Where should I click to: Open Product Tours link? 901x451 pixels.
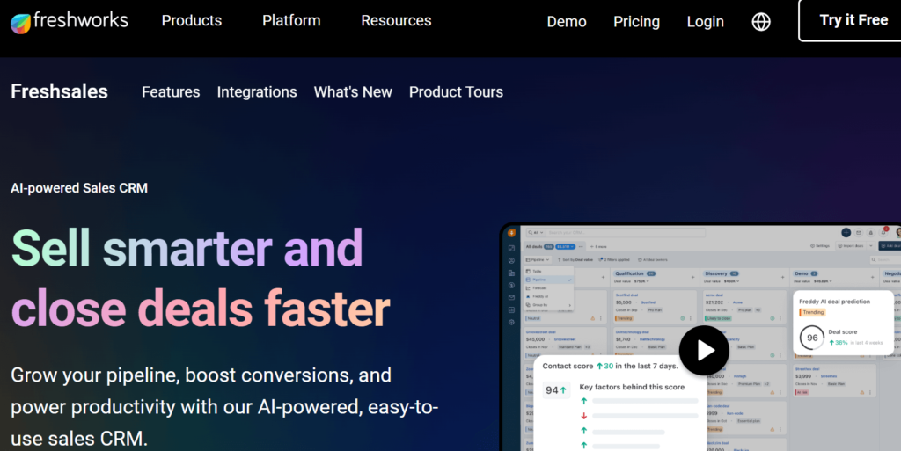tap(456, 91)
